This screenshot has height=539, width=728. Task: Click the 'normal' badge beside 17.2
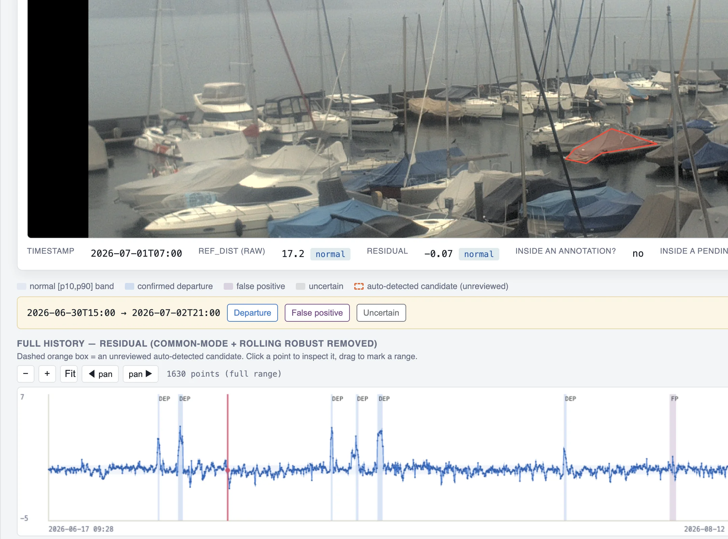pyautogui.click(x=330, y=254)
